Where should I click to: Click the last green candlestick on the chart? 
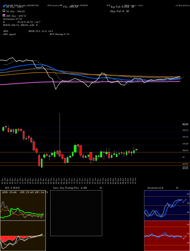(x=136, y=149)
